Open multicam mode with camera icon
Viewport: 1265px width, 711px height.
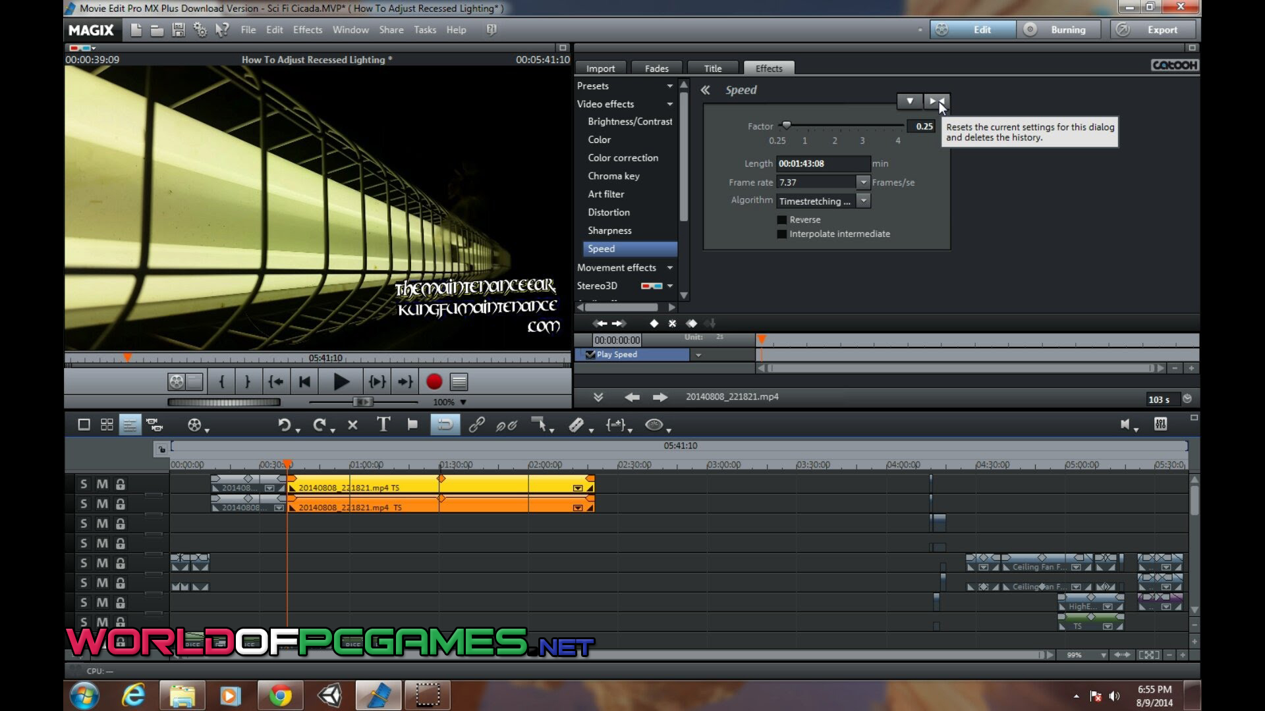pos(154,425)
